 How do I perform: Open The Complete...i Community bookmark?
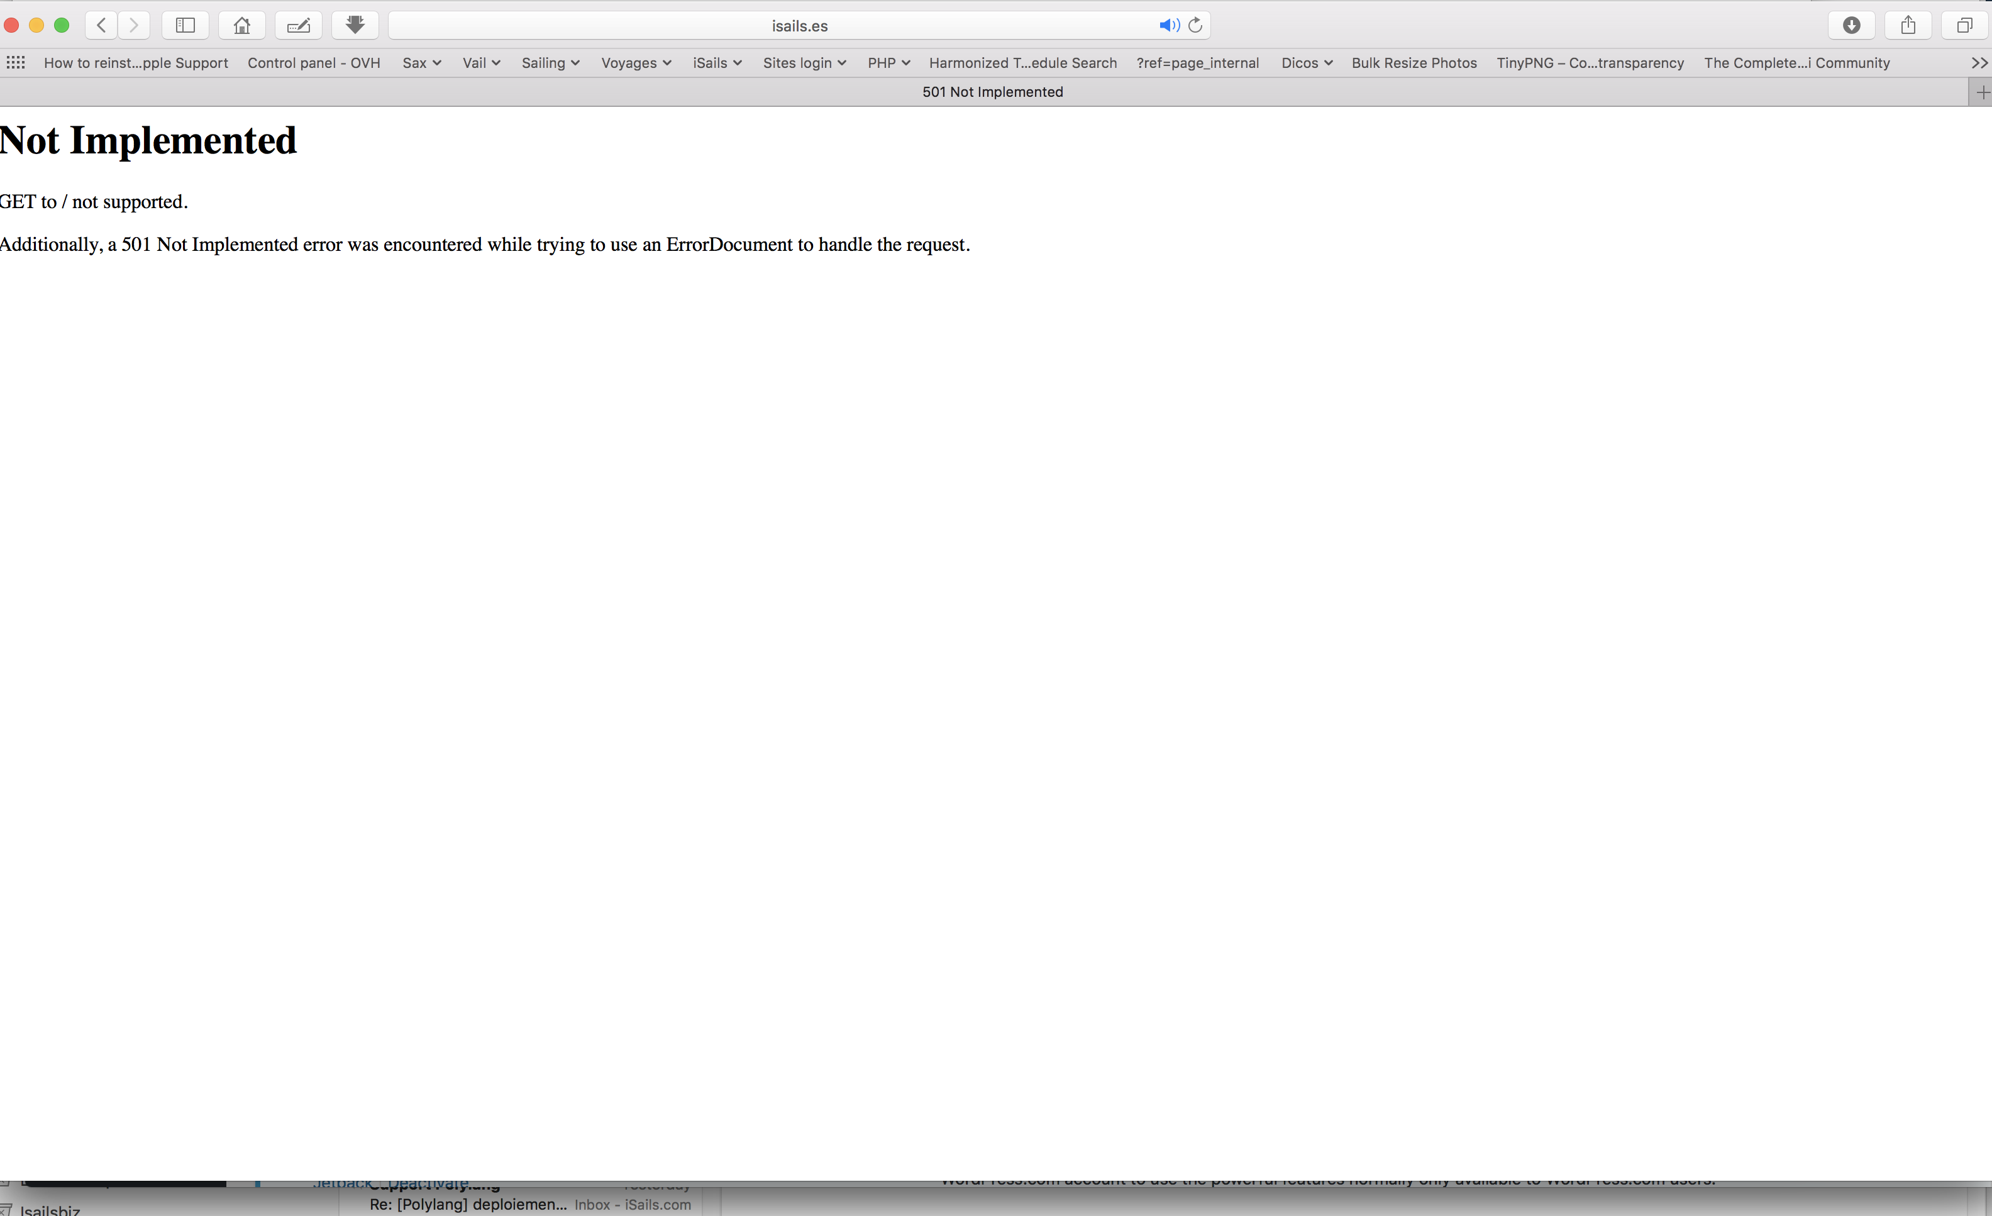(1797, 63)
